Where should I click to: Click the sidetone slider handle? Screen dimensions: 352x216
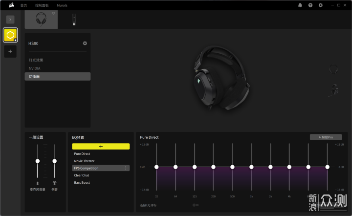[x=55, y=161]
